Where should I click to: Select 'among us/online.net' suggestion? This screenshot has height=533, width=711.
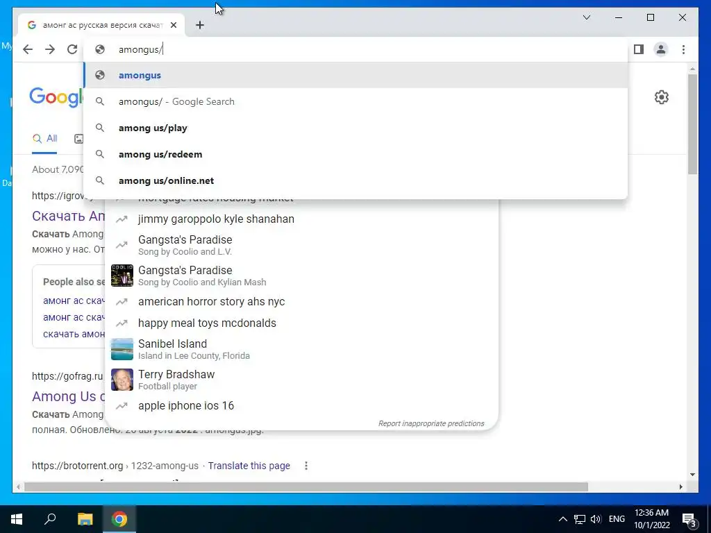[x=356, y=180]
